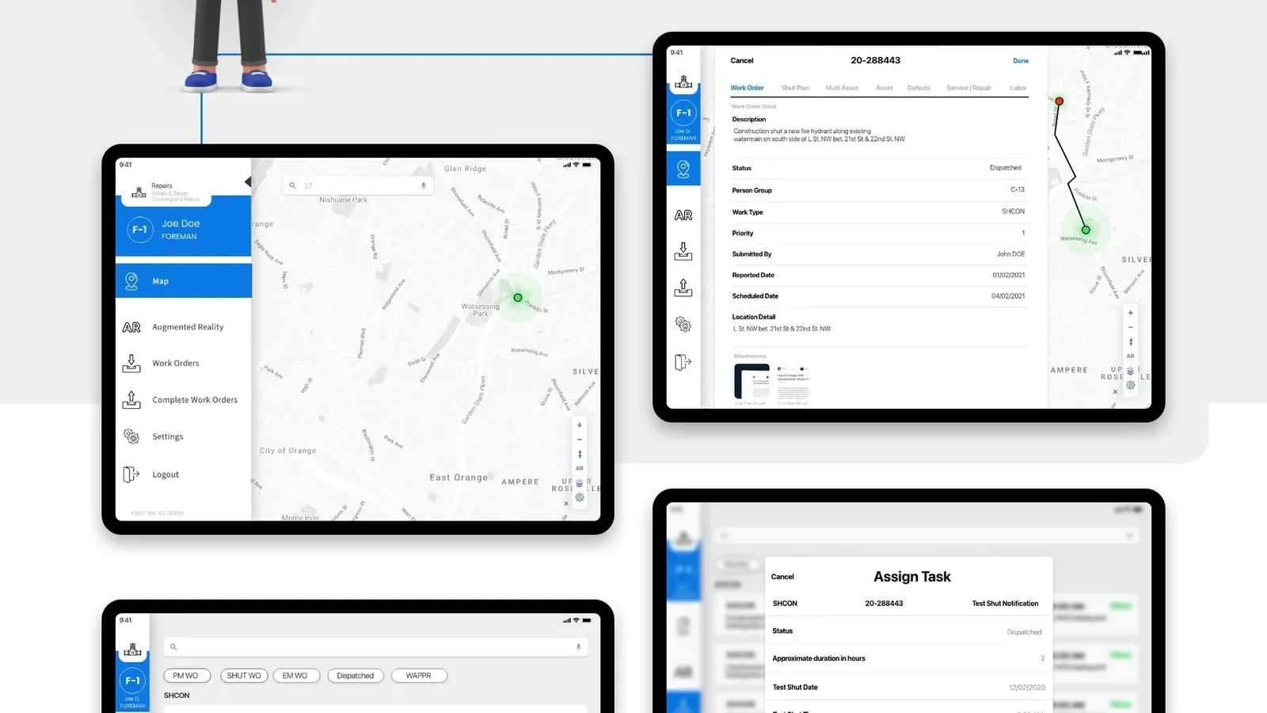Click work orders inbox icon in 20-288443 sidebar

tap(683, 251)
